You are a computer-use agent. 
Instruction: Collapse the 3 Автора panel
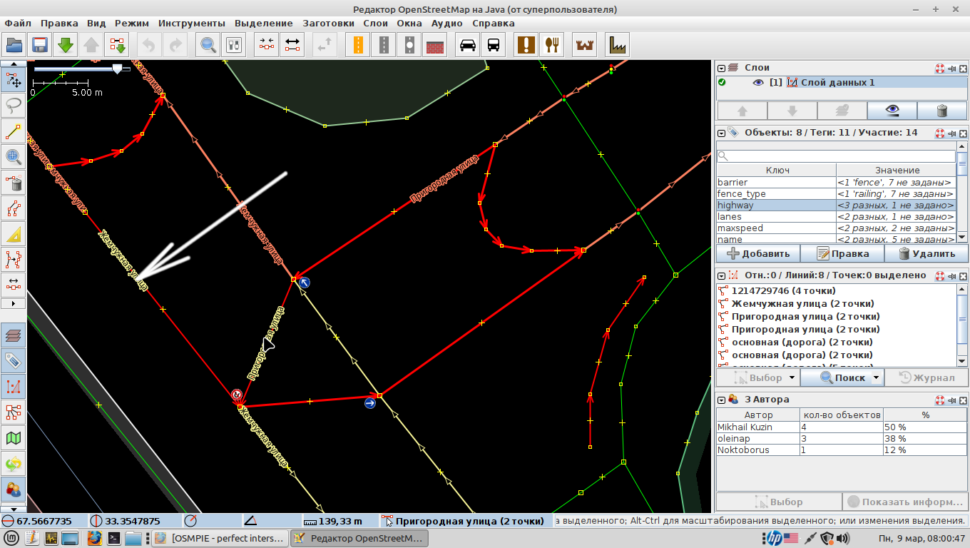point(722,400)
